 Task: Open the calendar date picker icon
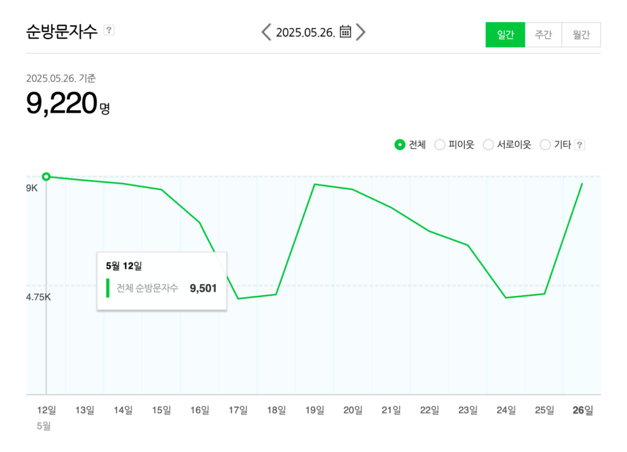pyautogui.click(x=345, y=32)
